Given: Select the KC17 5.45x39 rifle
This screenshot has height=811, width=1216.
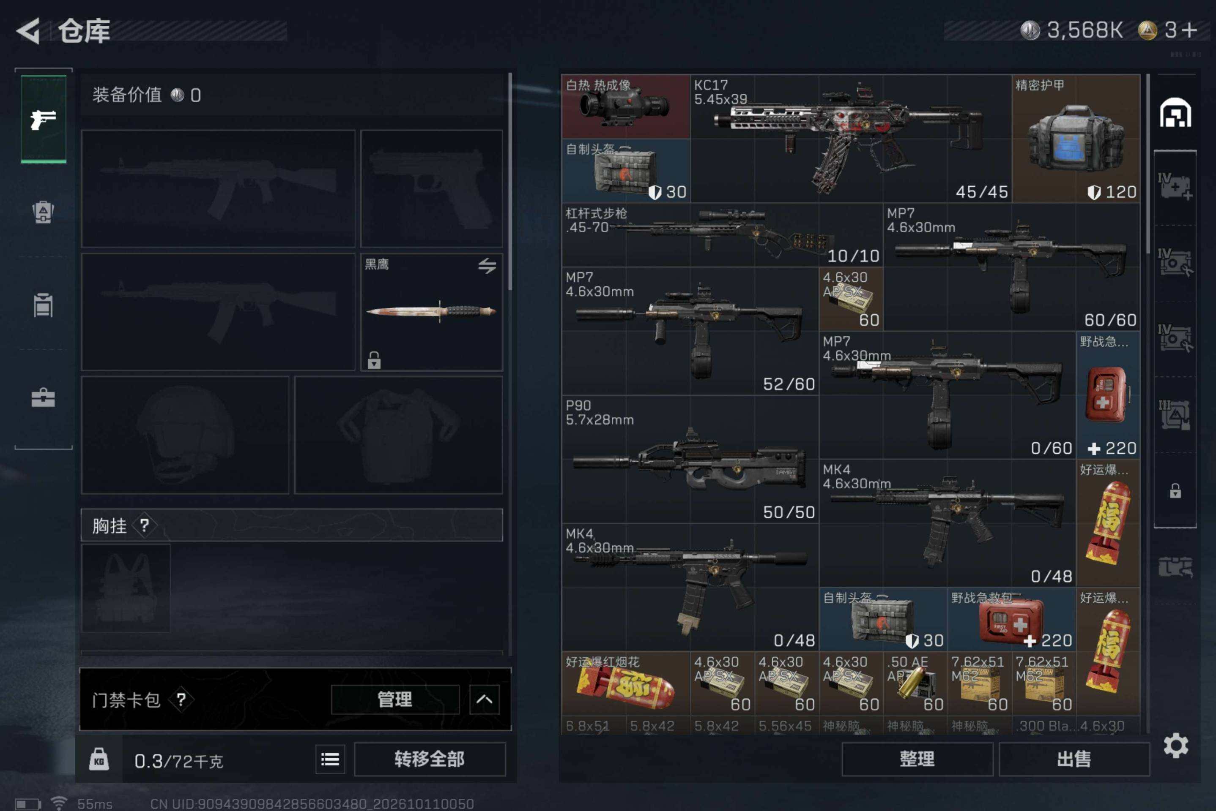Looking at the screenshot, I should click(851, 139).
